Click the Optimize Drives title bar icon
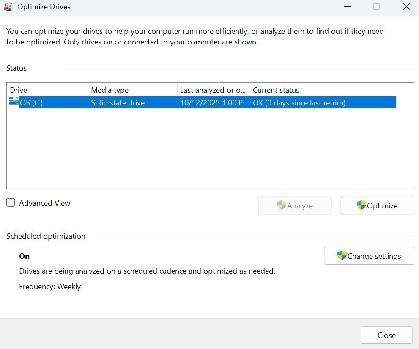The width and height of the screenshot is (419, 349). click(x=8, y=7)
